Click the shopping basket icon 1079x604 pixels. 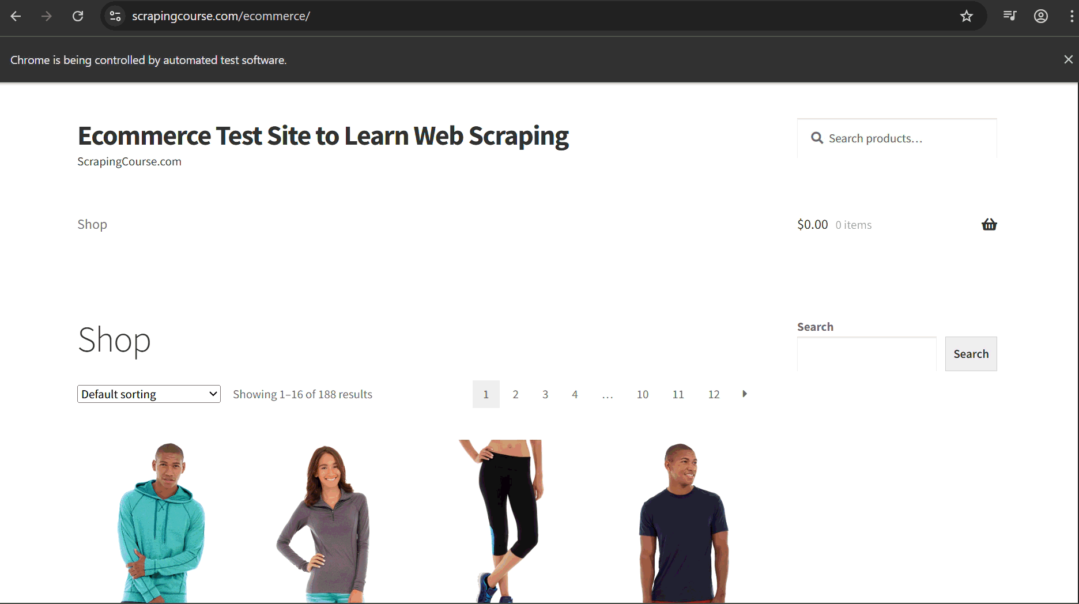click(989, 224)
